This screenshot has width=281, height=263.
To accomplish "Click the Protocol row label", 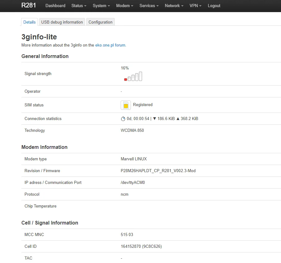I will (x=32, y=194).
